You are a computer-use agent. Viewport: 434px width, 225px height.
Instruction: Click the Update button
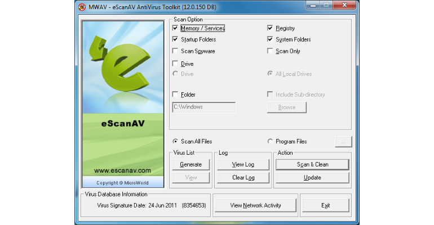tap(312, 178)
